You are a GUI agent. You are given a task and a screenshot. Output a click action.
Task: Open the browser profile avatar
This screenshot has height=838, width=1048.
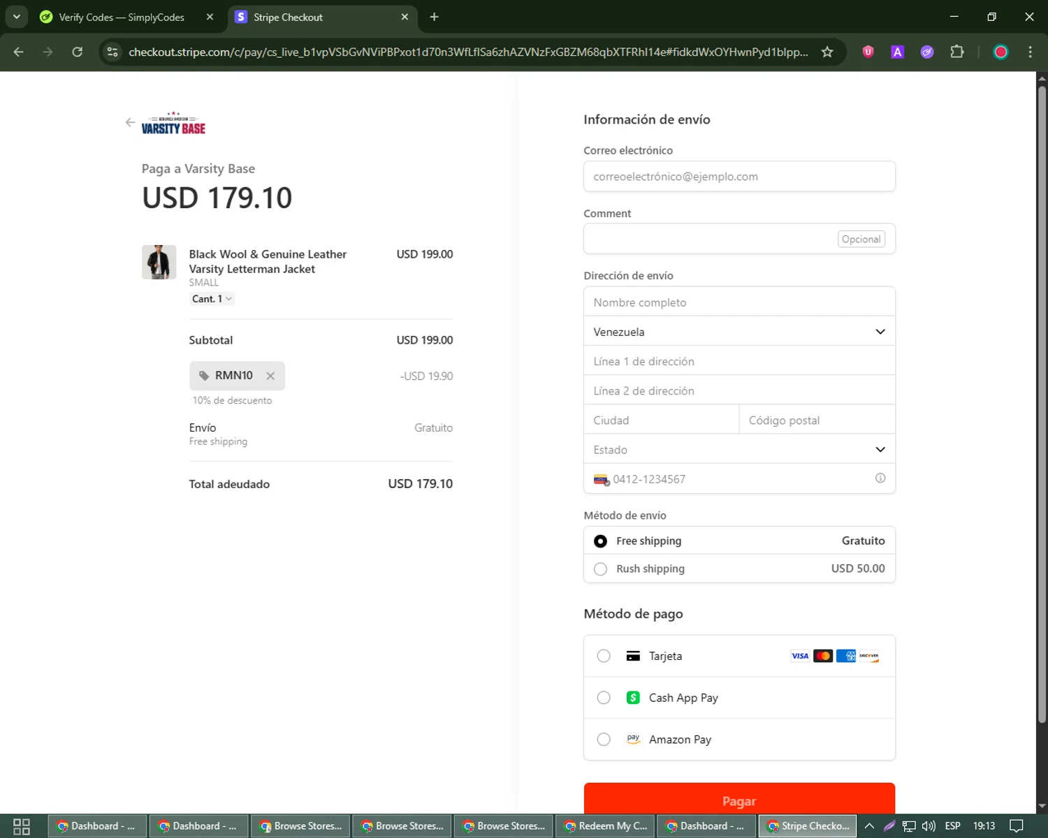pos(1000,52)
